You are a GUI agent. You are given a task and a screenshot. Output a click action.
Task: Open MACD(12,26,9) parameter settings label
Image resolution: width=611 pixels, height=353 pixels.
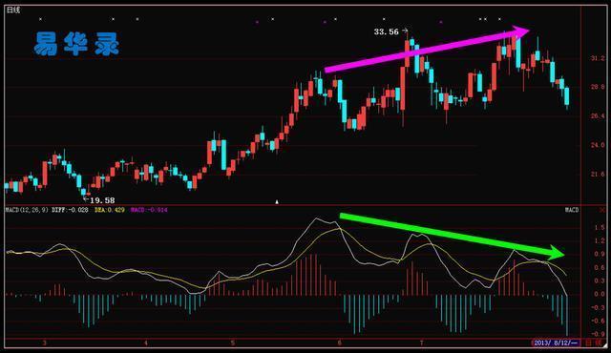tap(27, 210)
